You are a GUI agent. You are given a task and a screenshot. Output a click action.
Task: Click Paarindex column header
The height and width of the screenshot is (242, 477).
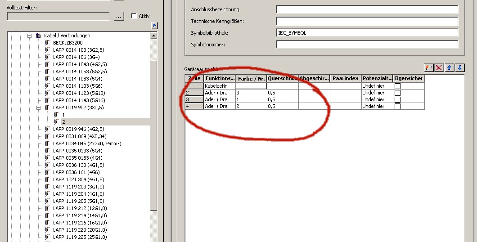pos(346,78)
